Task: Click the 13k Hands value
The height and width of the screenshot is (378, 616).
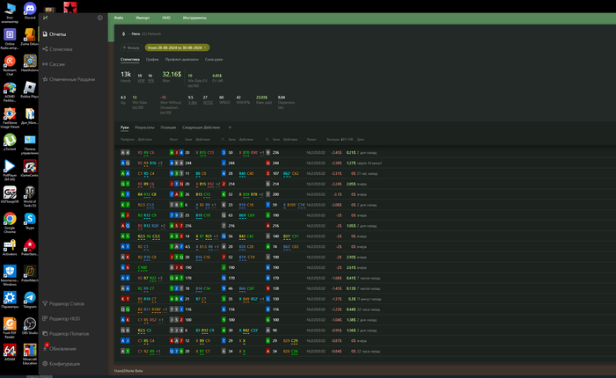Action: point(126,74)
